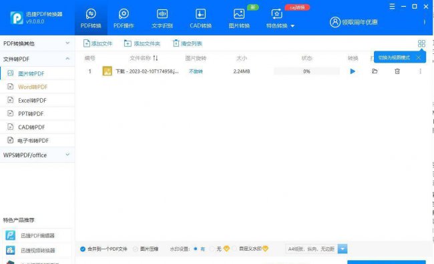
Task: Open the 图片转换 tab
Action: [239, 18]
